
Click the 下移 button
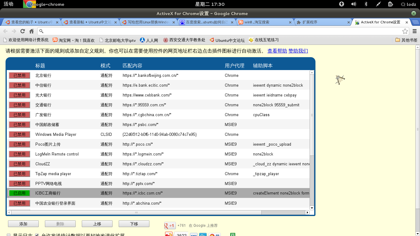coord(134,224)
